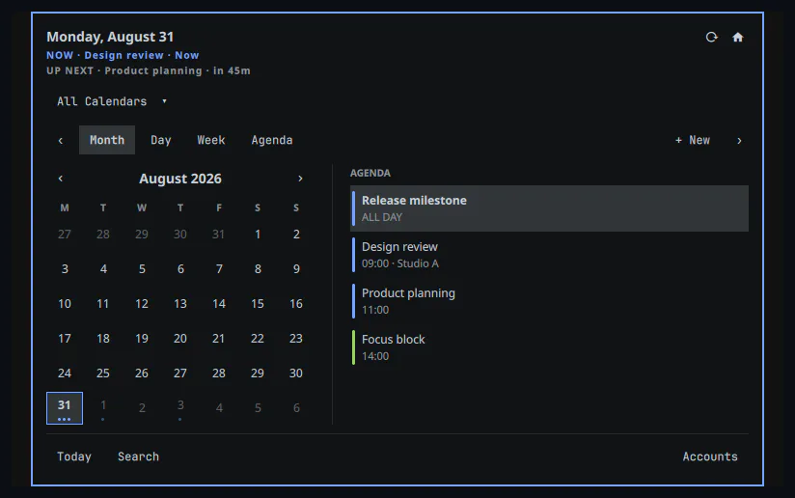
Task: Click the refresh icon at top right
Action: pos(711,37)
